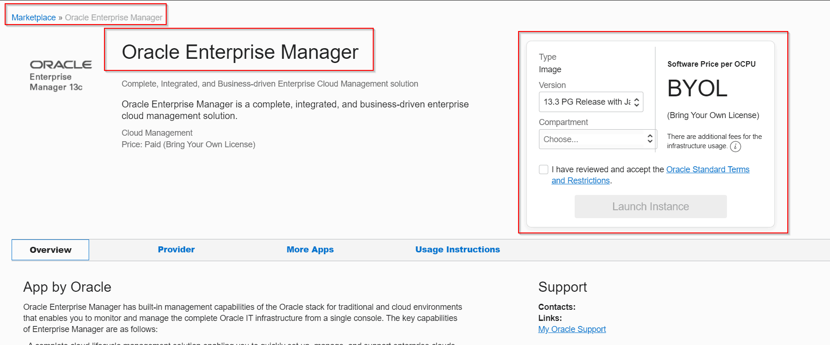Screen dimensions: 830x345
Task: Open the My Oracle Support link
Action: point(572,329)
